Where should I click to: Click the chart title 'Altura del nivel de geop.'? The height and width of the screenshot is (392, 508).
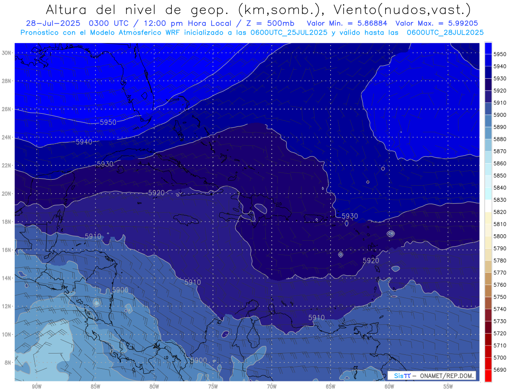pyautogui.click(x=137, y=9)
